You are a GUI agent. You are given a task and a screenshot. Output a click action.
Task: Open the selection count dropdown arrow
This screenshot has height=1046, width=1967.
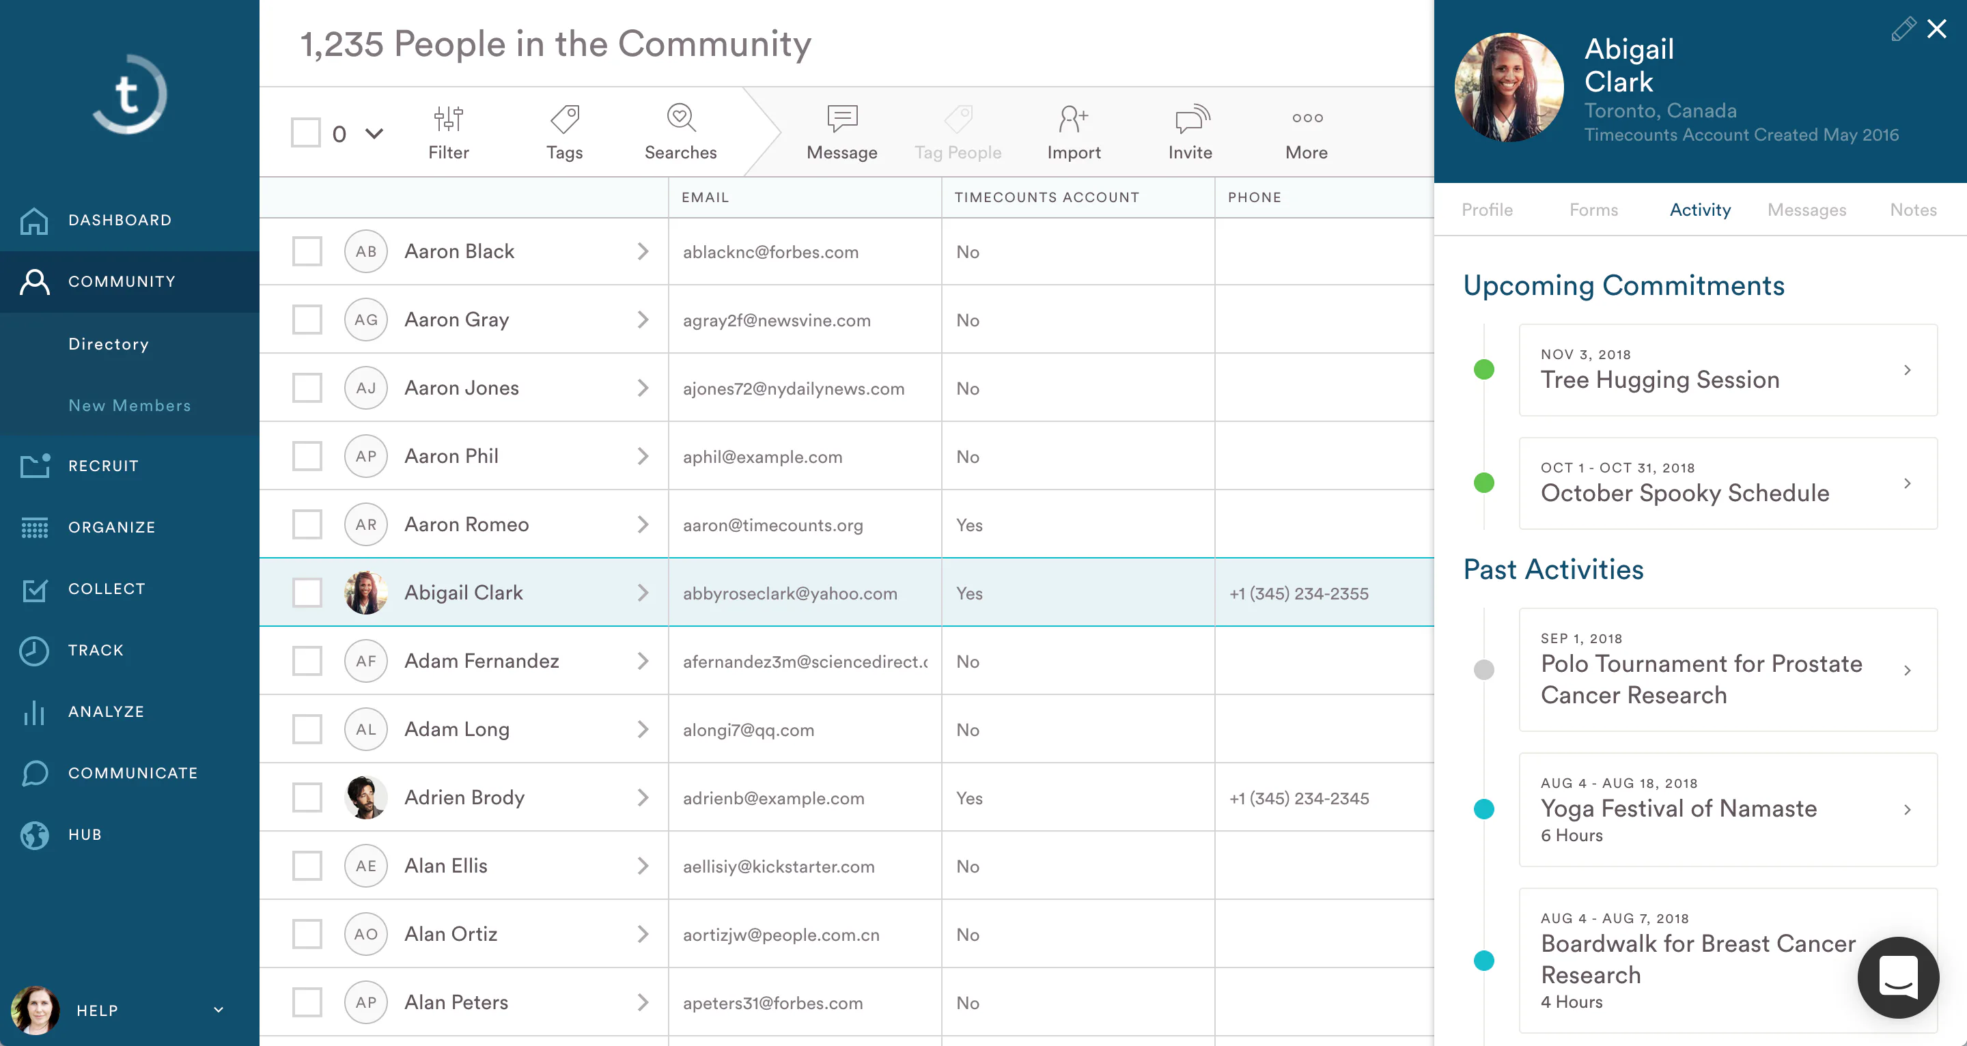(x=374, y=134)
